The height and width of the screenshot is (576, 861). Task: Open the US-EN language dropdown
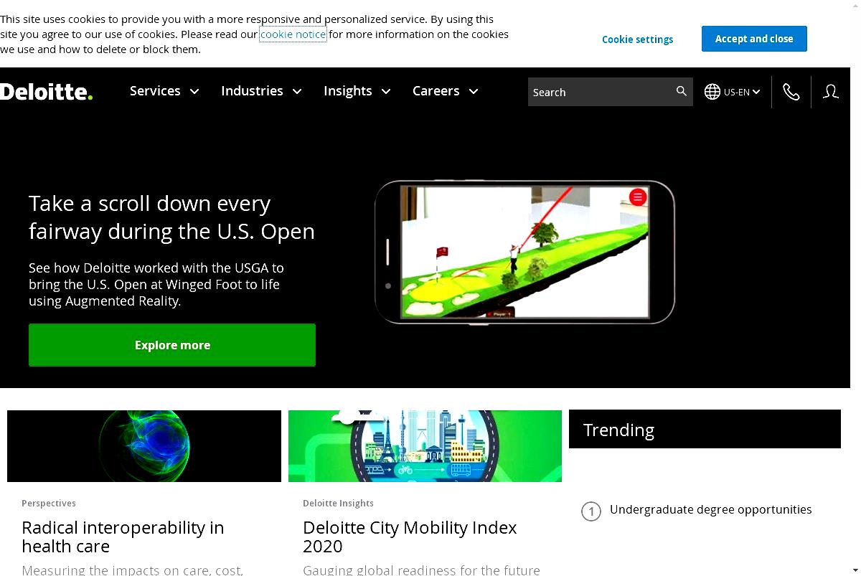click(742, 92)
